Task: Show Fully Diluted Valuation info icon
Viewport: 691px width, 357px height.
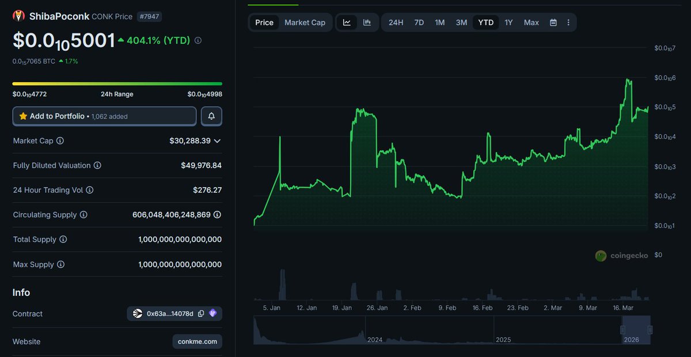Action: (97, 165)
